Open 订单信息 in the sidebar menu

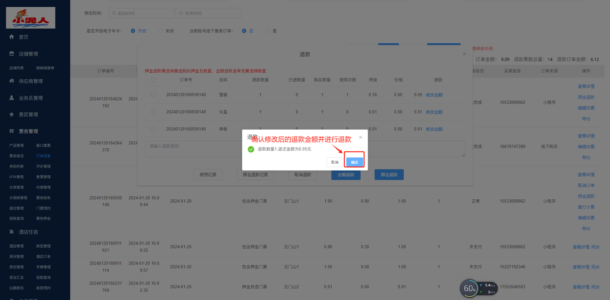[x=43, y=156]
